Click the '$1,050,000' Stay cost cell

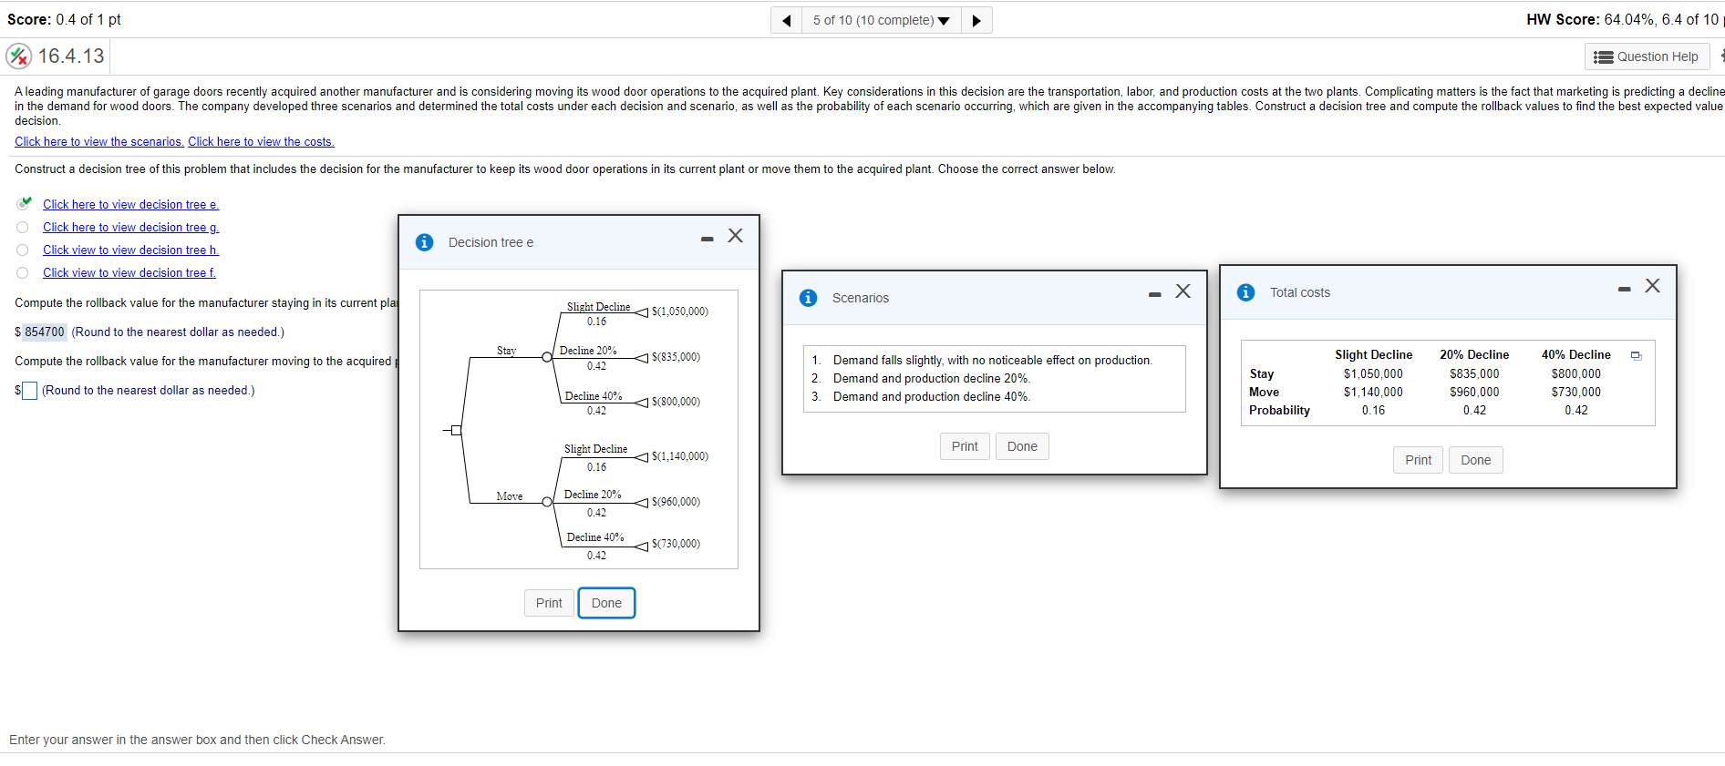(x=1373, y=373)
